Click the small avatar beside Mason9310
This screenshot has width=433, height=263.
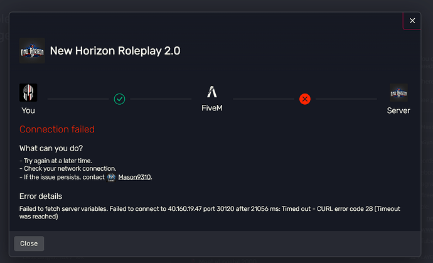click(111, 177)
